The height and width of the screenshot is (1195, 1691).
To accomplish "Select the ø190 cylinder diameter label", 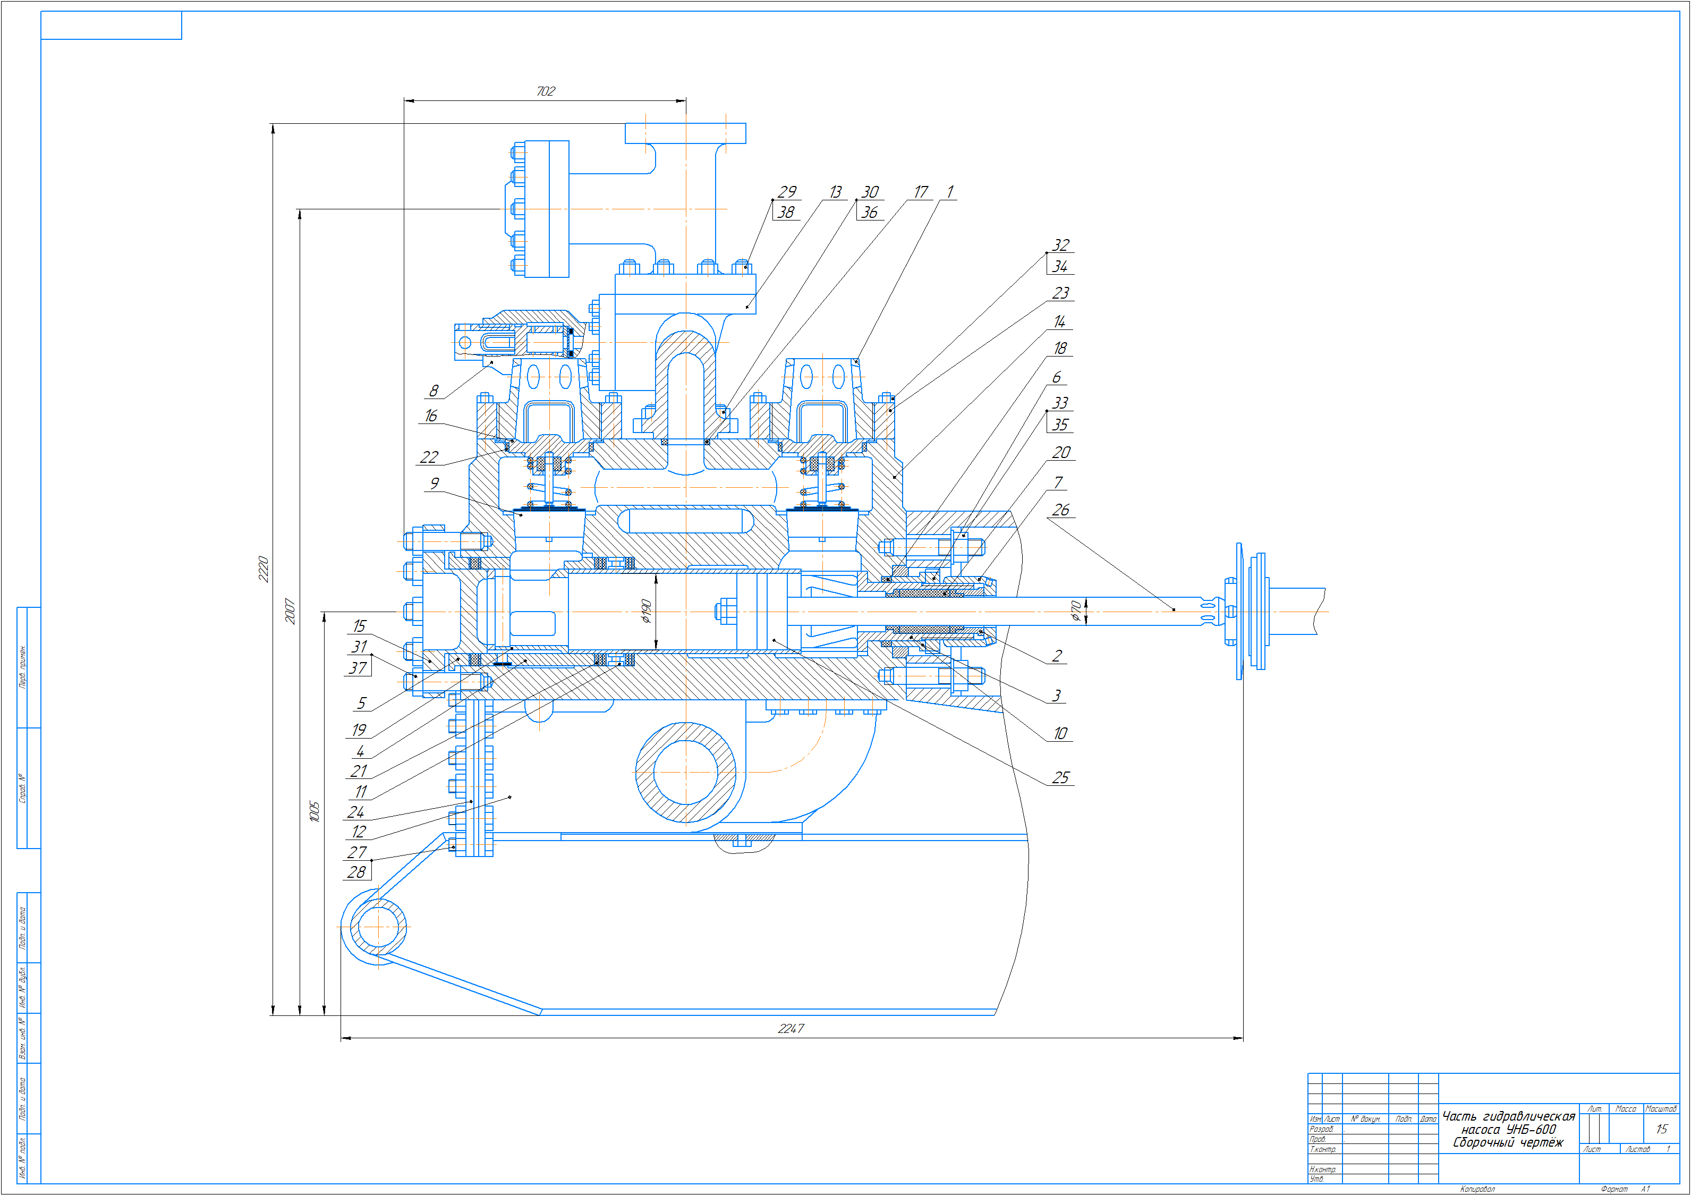I will [x=647, y=611].
